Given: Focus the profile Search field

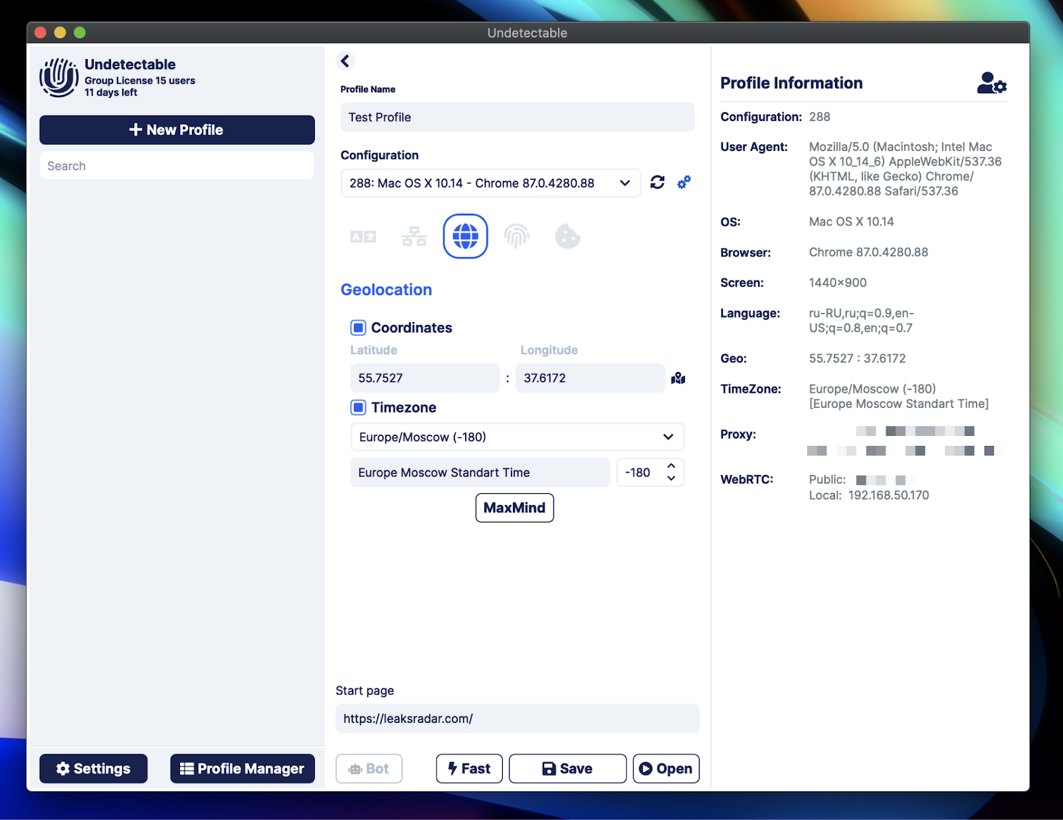Looking at the screenshot, I should (x=177, y=166).
